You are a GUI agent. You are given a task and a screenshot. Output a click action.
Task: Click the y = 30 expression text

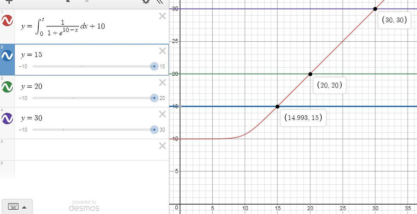click(x=31, y=118)
